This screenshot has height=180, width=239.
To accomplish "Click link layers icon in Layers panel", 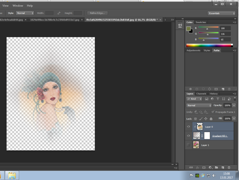I will pyautogui.click(x=191, y=167).
